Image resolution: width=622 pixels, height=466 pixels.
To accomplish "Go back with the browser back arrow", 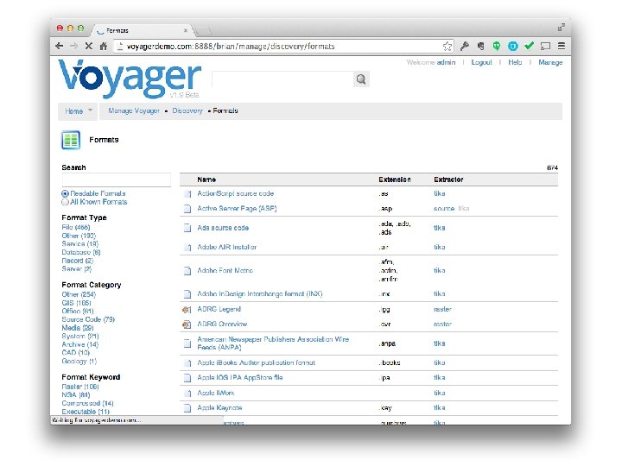I will click(x=59, y=46).
